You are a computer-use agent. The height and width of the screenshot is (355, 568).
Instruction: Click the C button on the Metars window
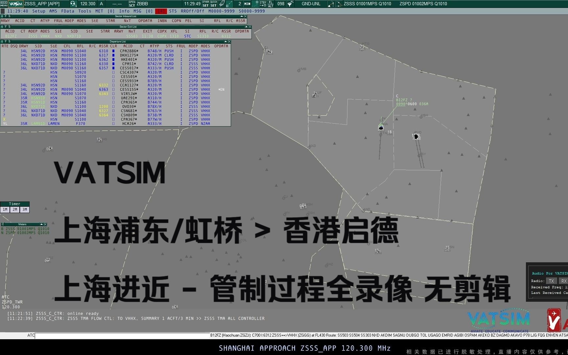click(3, 225)
